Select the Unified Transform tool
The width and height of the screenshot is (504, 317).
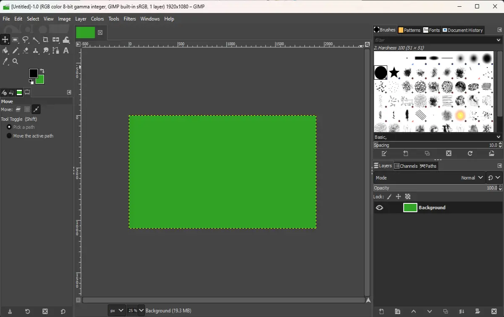56,40
